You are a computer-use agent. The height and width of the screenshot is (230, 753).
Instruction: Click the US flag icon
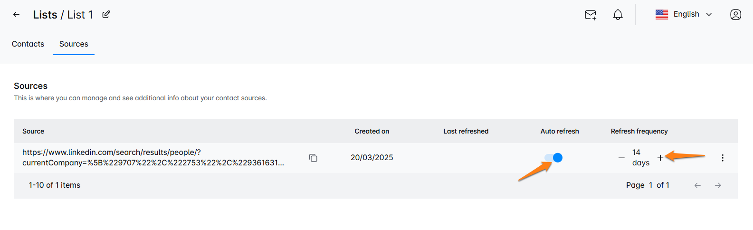[662, 15]
